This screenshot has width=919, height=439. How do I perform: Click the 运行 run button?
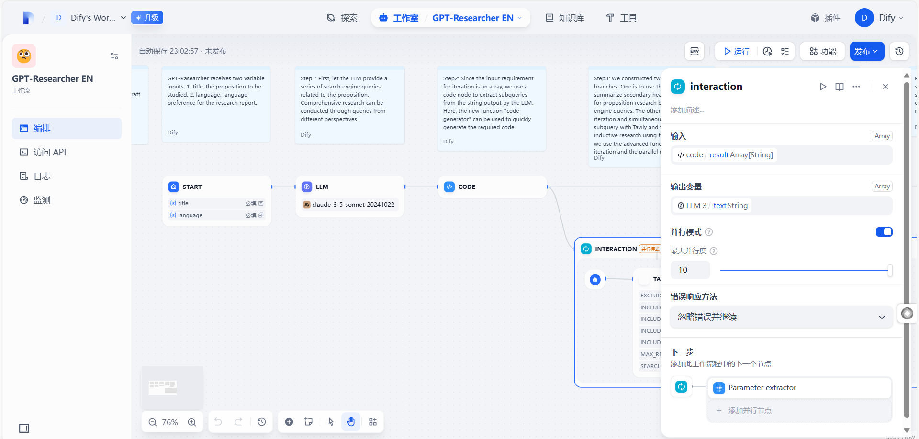(x=737, y=51)
